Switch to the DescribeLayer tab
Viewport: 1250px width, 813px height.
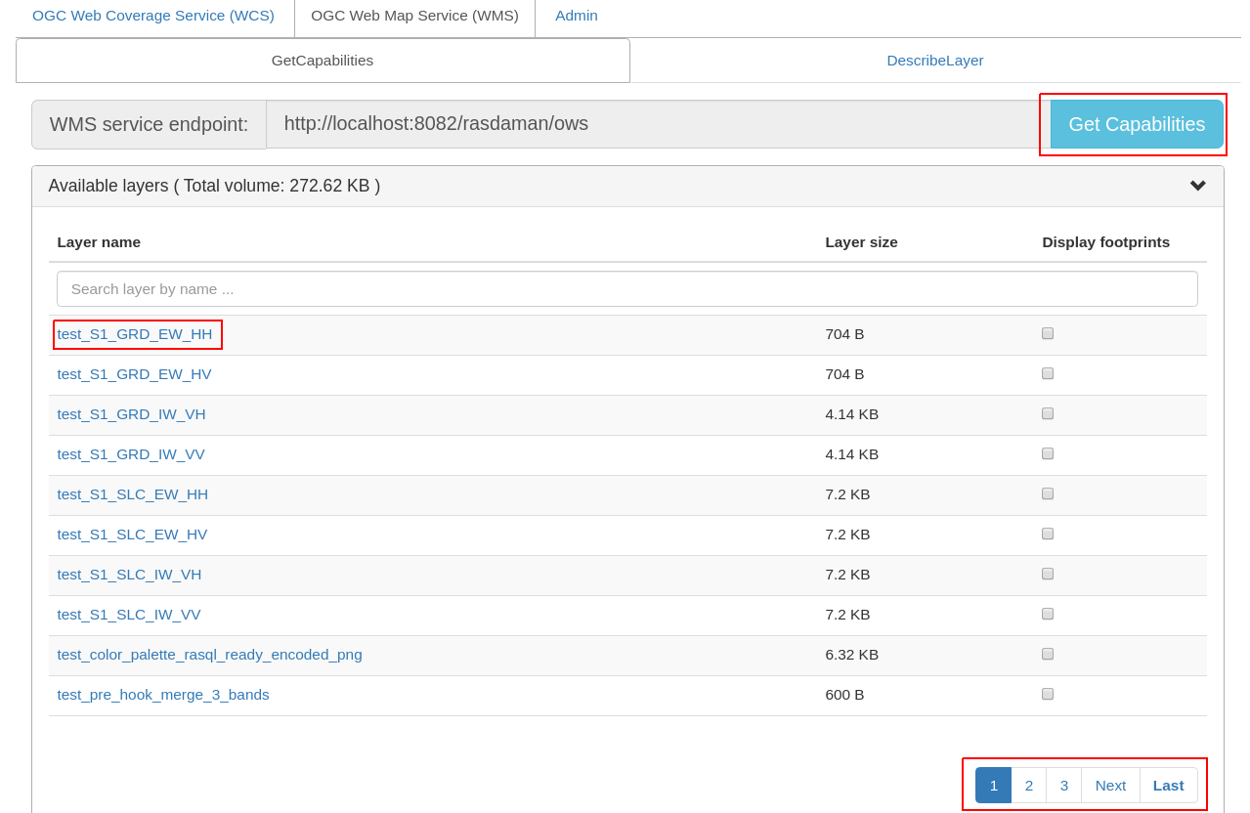tap(934, 60)
